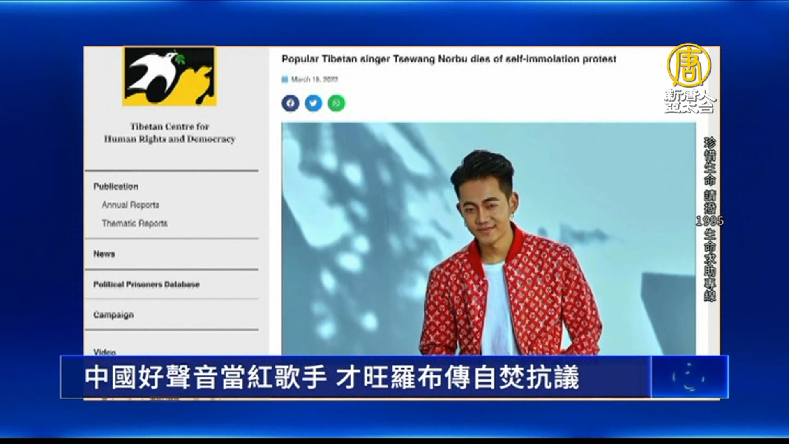789x444 pixels.
Task: Open the Annual Reports link
Action: pyautogui.click(x=130, y=205)
